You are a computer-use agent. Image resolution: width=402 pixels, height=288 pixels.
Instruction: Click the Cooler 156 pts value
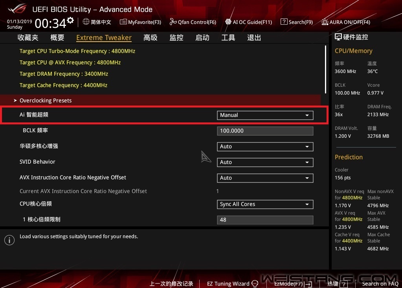343,178
